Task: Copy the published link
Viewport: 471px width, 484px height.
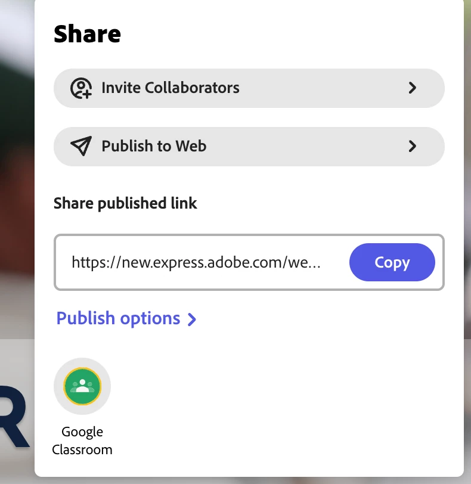Action: [392, 262]
